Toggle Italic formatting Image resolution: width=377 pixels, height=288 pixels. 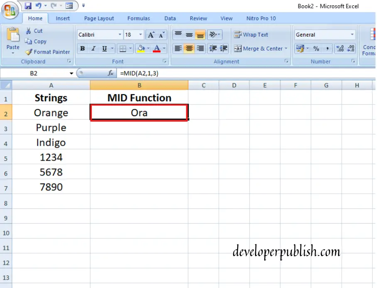pyautogui.click(x=93, y=49)
